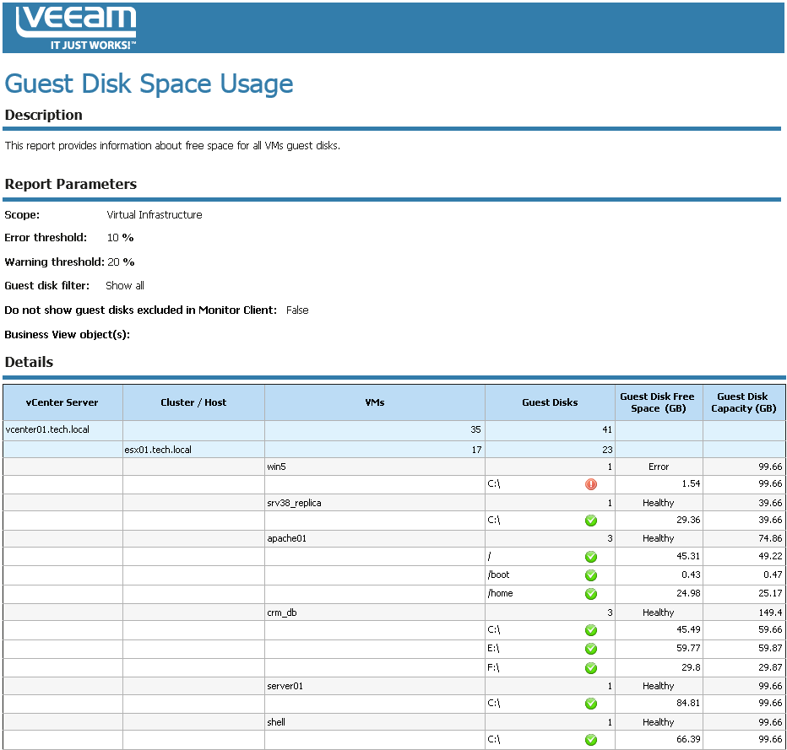Click the green status icon for shell C:\

[591, 740]
